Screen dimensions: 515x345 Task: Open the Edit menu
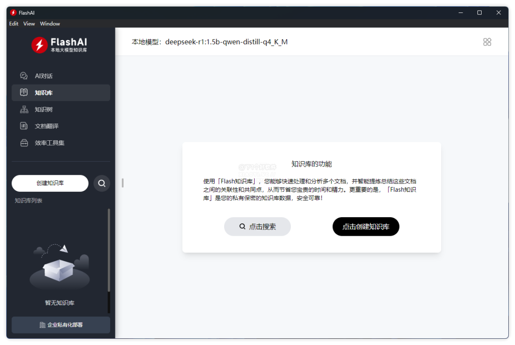[14, 24]
